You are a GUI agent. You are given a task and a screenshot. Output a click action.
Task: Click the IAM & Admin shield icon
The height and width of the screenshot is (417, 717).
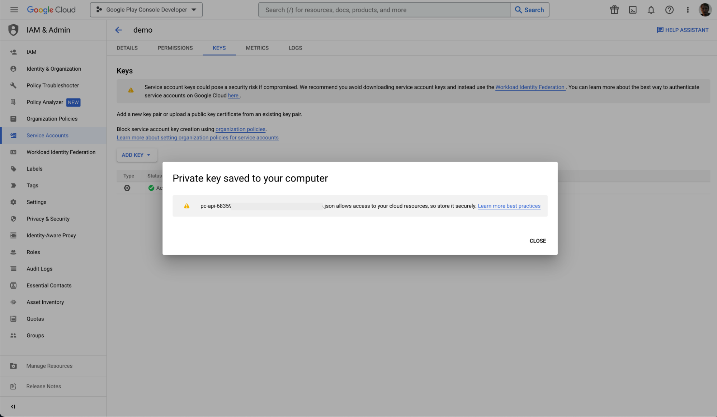13,30
